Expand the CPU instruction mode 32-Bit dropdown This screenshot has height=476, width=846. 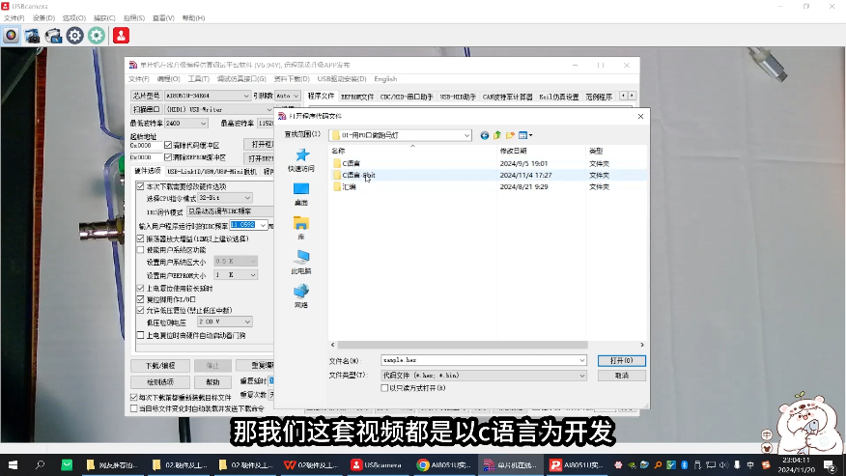point(247,198)
